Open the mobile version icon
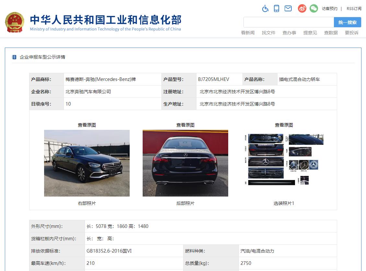Image resolution: width=366 pixels, height=271 pixels. pyautogui.click(x=277, y=9)
